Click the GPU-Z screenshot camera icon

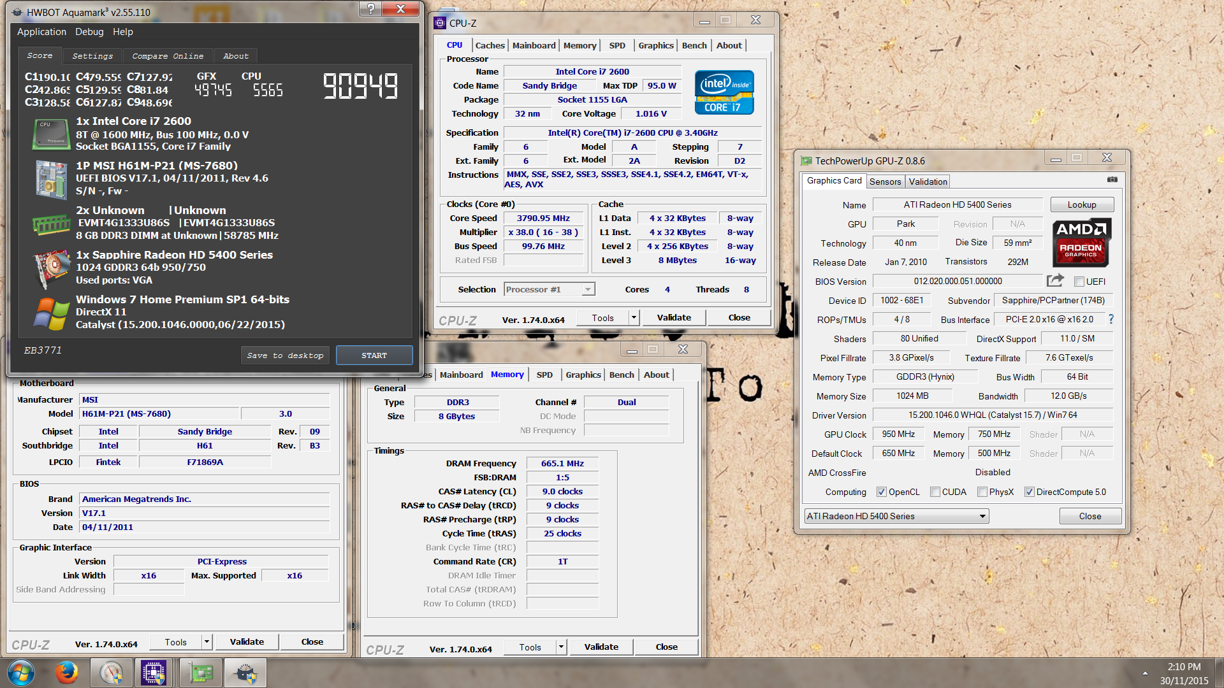click(1112, 180)
